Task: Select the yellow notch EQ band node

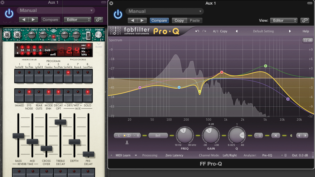Action: (x=200, y=92)
